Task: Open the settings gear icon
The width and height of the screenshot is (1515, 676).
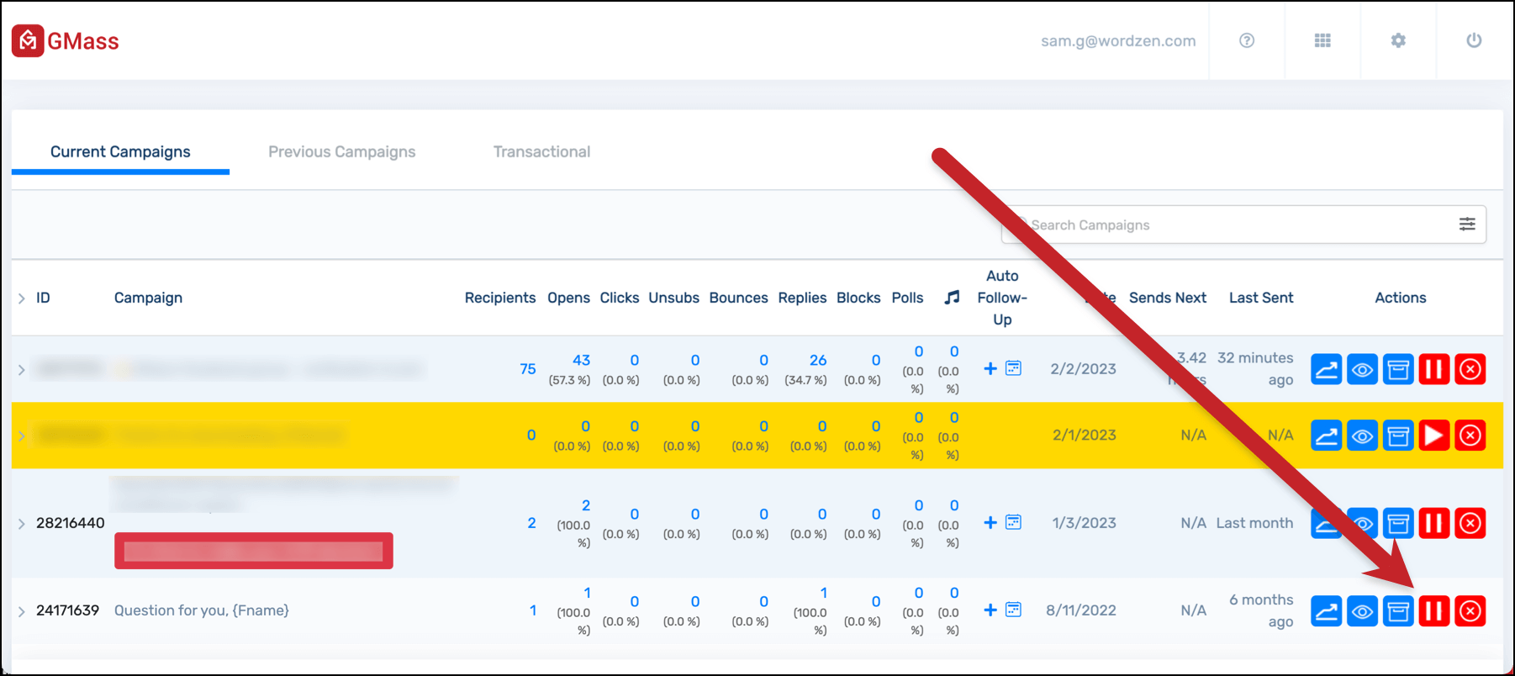Action: point(1398,40)
